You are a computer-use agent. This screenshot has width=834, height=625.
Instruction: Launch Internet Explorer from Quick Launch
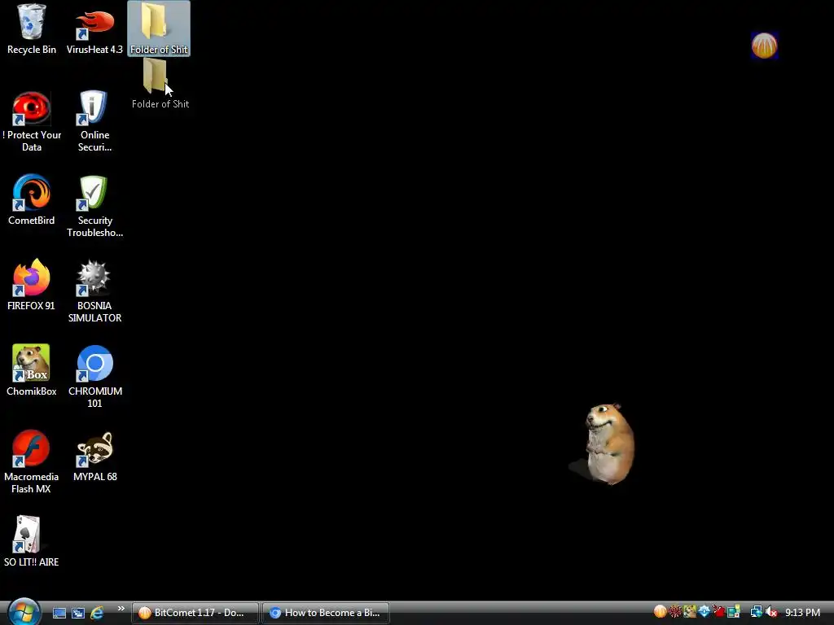click(x=97, y=613)
